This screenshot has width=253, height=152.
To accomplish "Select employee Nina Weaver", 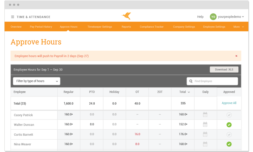I will tap(22, 144).
